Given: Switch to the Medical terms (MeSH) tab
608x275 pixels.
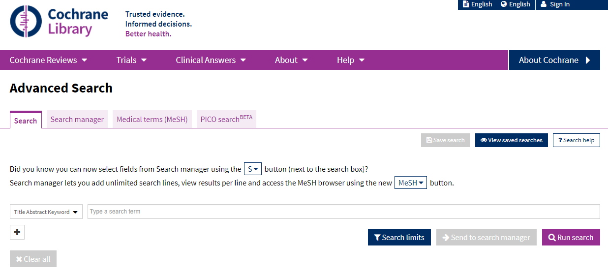Looking at the screenshot, I should [152, 120].
